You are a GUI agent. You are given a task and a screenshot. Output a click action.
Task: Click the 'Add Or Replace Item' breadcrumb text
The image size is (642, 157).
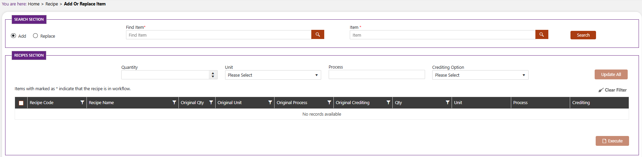click(x=85, y=4)
